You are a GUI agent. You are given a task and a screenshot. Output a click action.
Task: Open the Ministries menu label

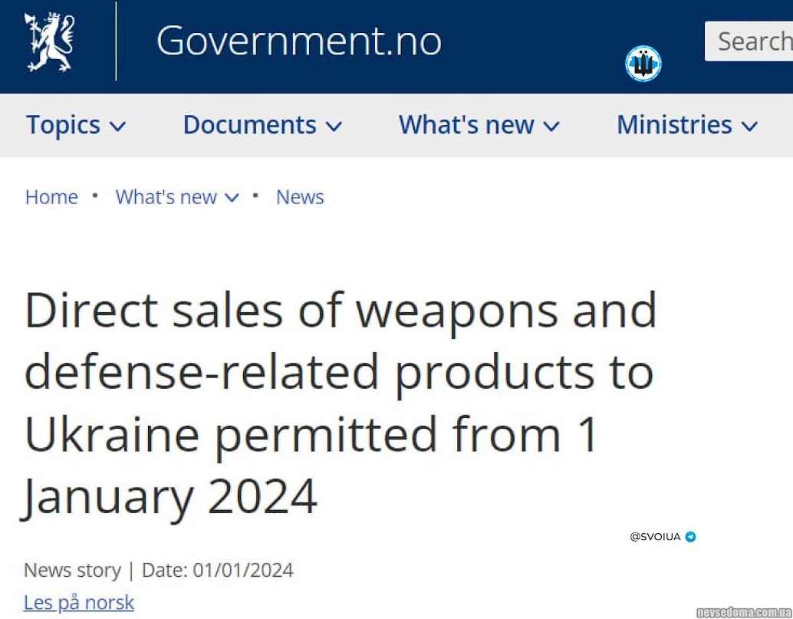[674, 125]
